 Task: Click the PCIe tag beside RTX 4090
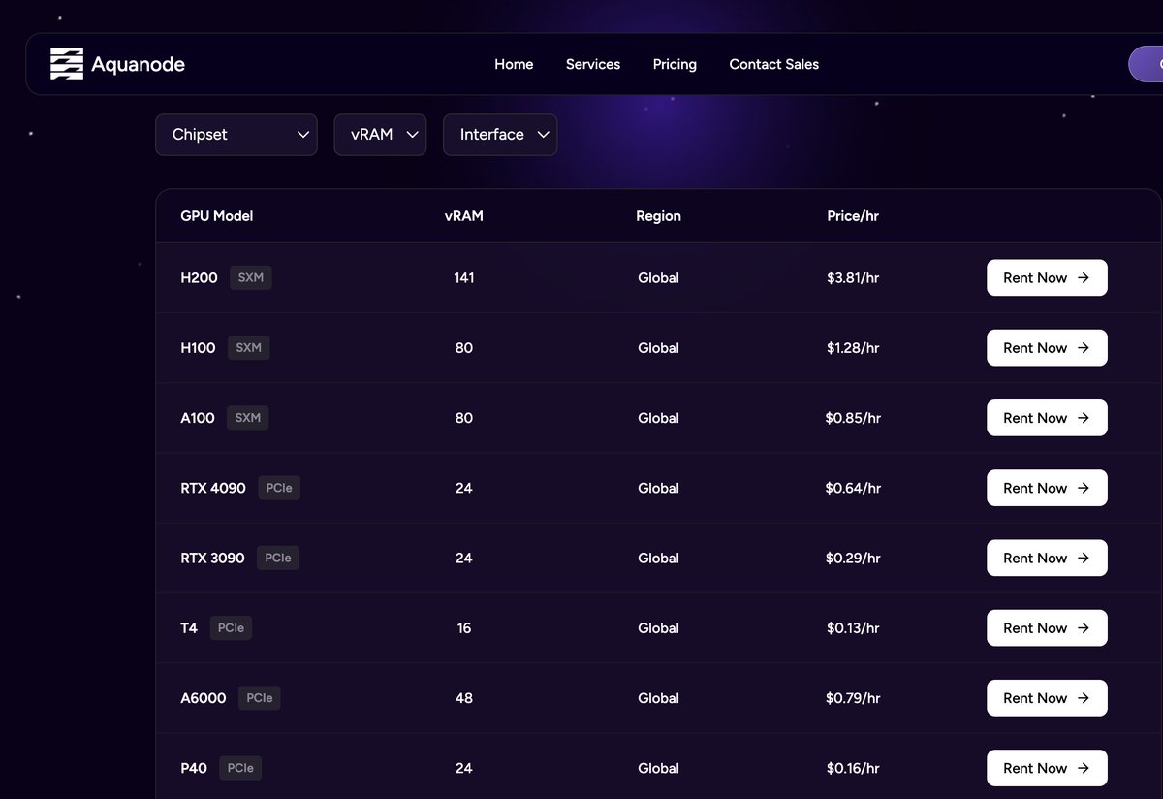tap(279, 488)
